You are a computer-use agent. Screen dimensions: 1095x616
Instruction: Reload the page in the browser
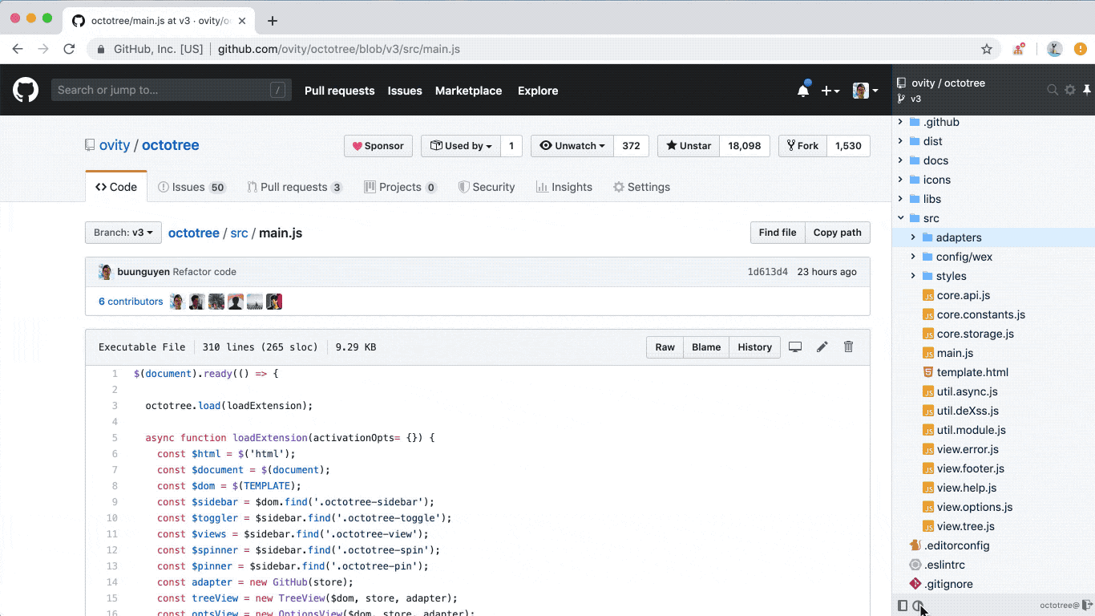click(69, 49)
